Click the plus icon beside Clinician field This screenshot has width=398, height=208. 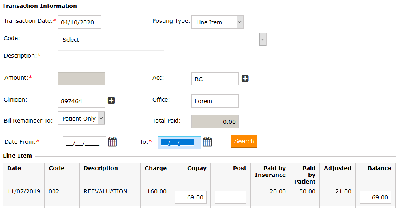tap(111, 101)
